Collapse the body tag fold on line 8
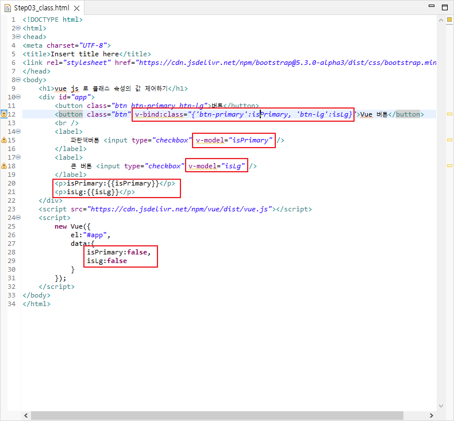The height and width of the screenshot is (421, 454). click(18, 80)
